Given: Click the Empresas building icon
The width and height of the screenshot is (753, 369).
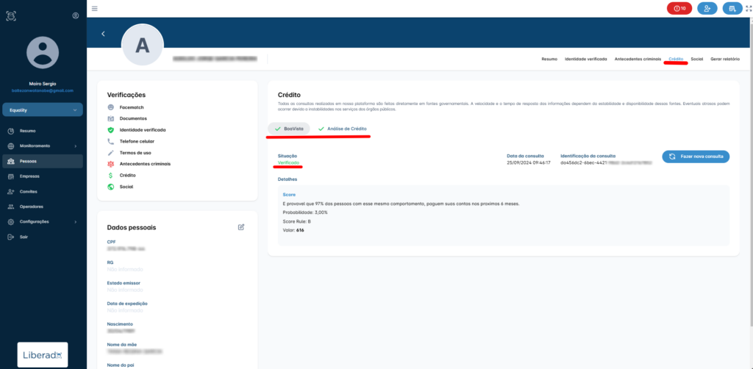Looking at the screenshot, I should pyautogui.click(x=10, y=176).
